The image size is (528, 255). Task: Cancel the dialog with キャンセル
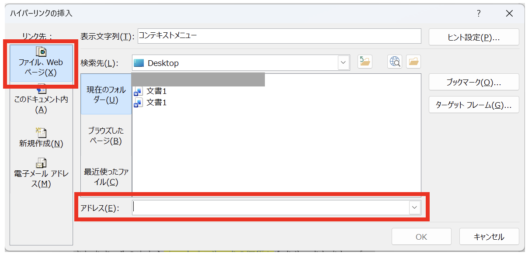pos(489,237)
